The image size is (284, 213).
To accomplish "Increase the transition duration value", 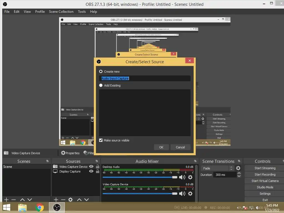I will (x=239, y=173).
